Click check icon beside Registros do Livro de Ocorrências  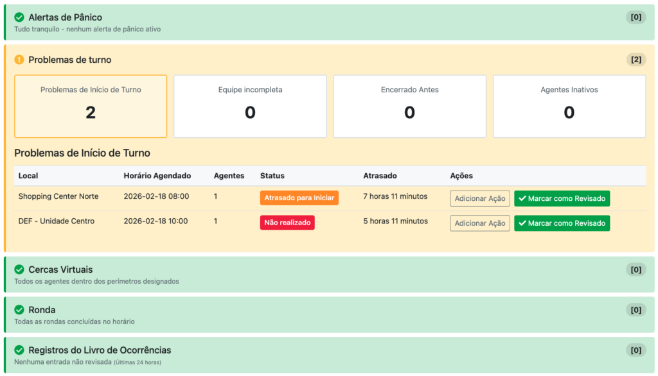(x=19, y=350)
